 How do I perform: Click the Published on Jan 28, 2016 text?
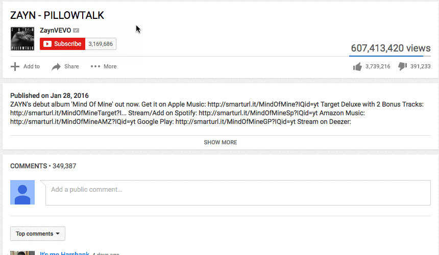(50, 96)
